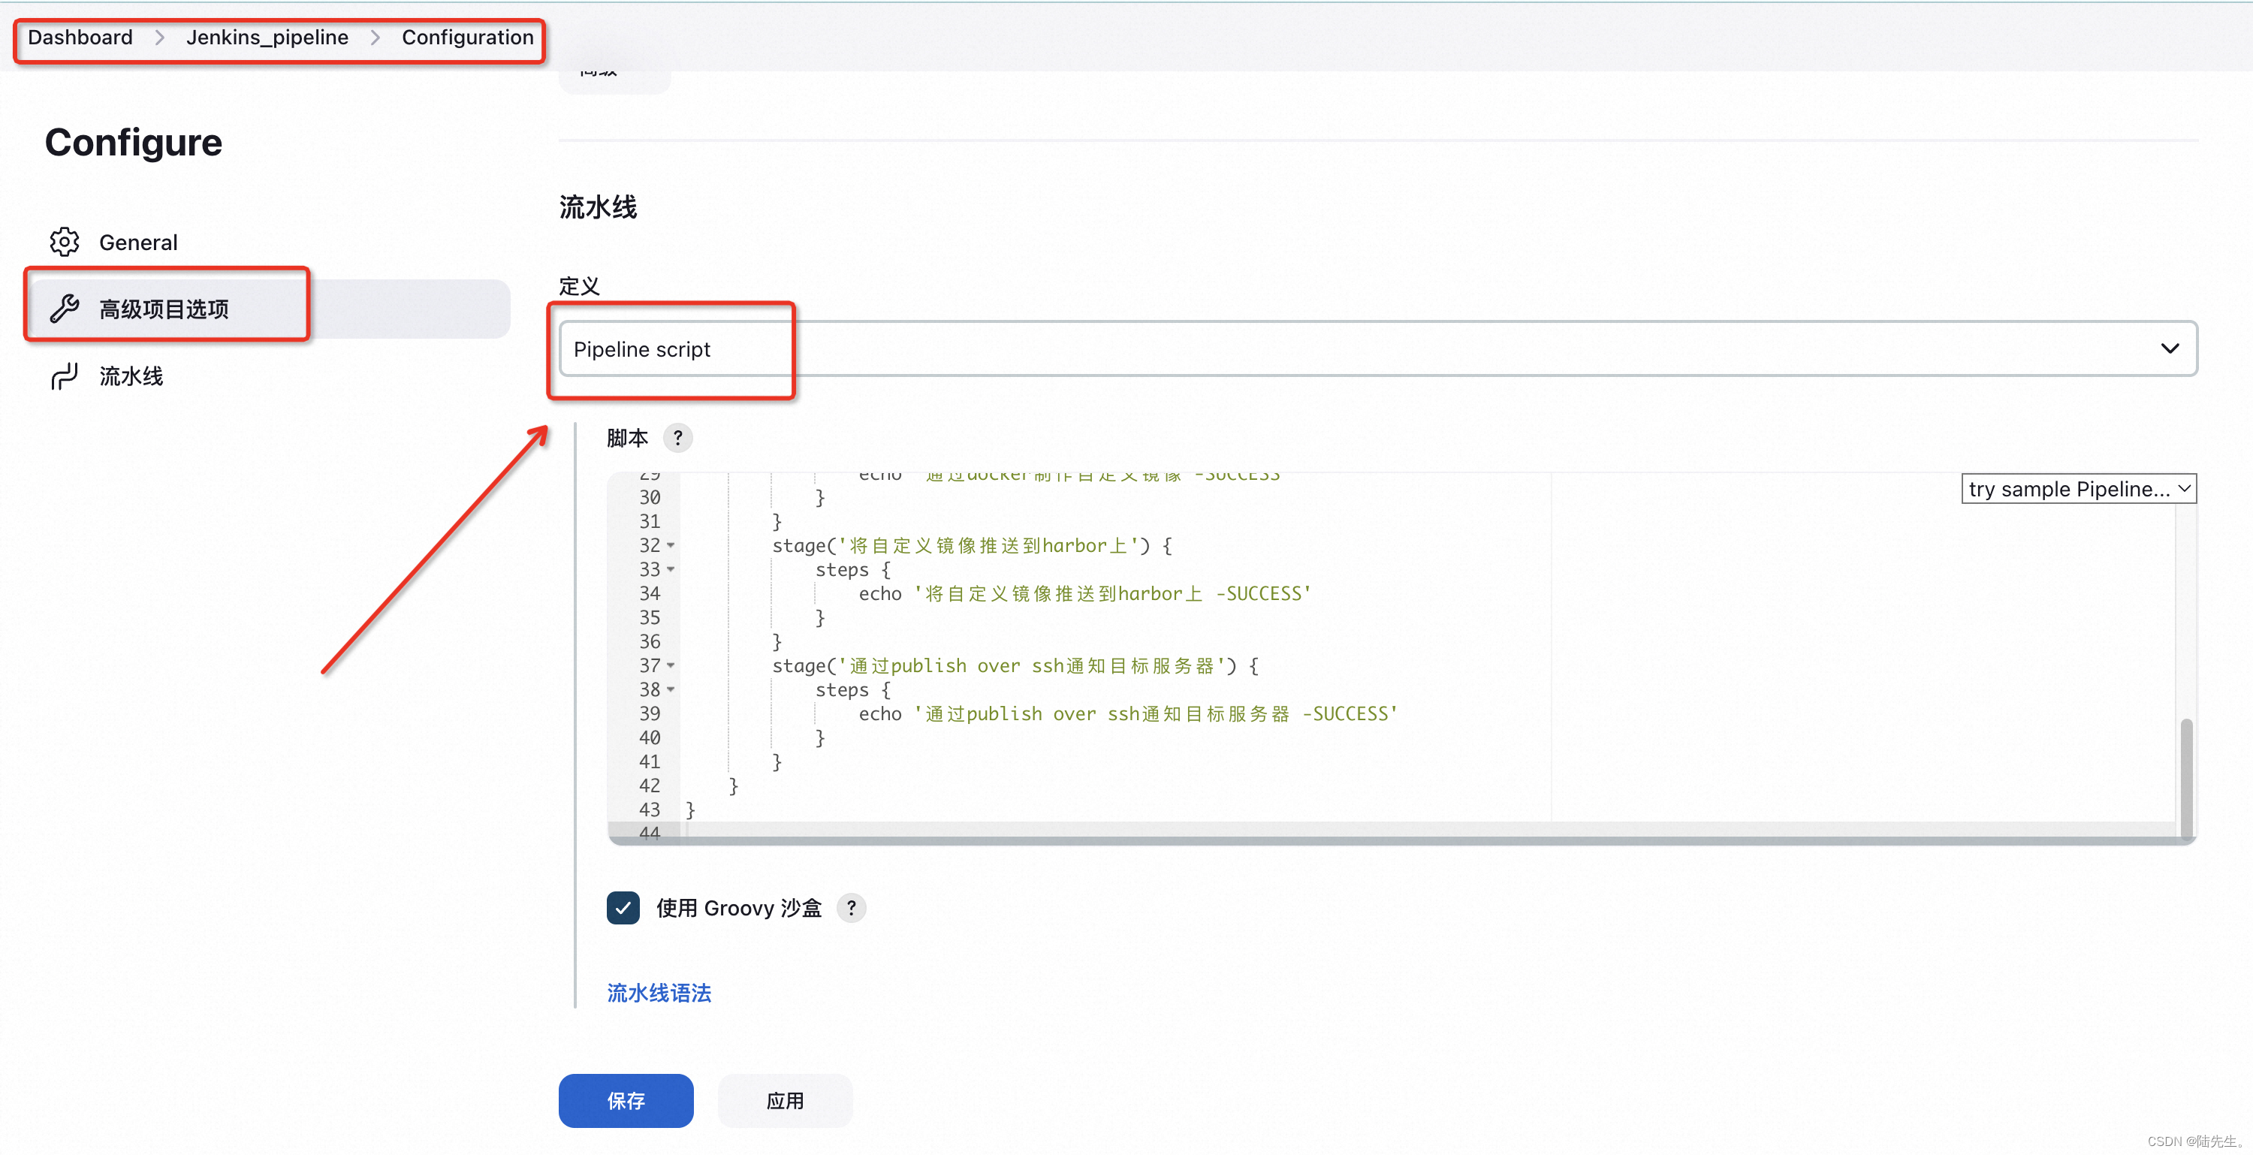Click the 保存 save button
This screenshot has height=1155, width=2253.
(626, 1101)
